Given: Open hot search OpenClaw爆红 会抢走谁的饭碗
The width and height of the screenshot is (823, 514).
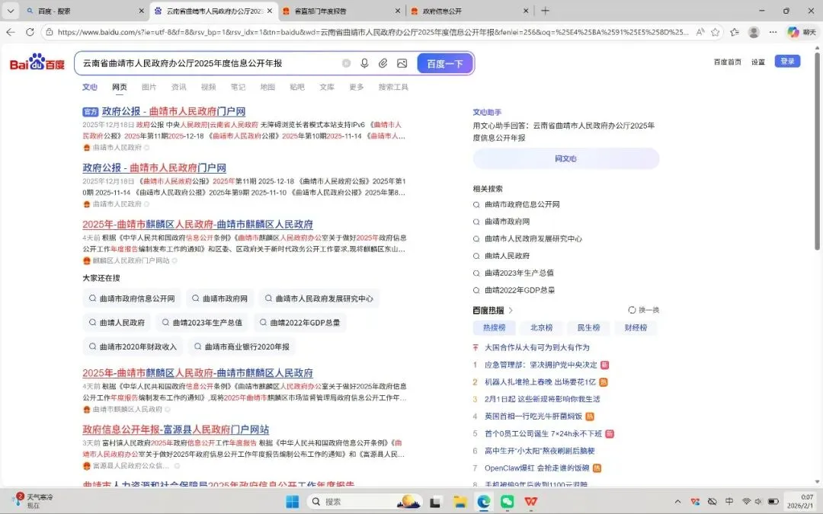Looking at the screenshot, I should (x=537, y=468).
